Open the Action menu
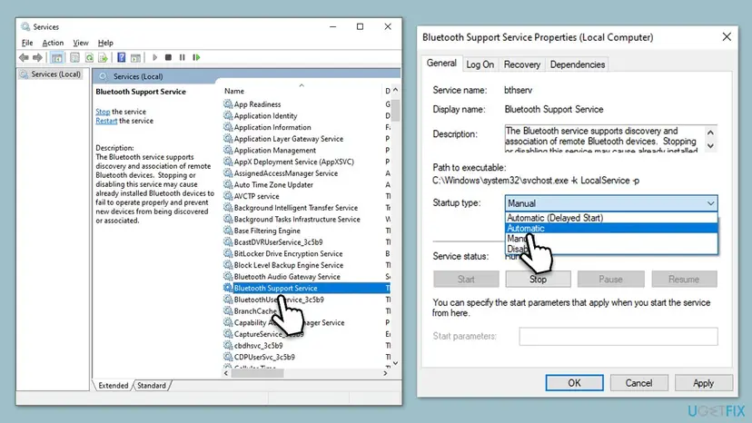752x423 pixels. (53, 43)
